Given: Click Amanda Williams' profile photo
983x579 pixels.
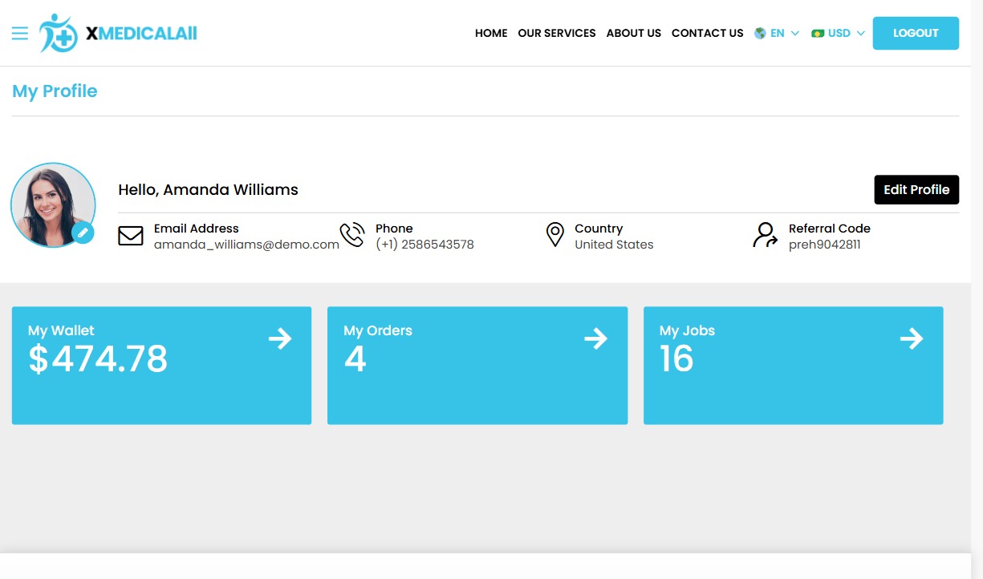Looking at the screenshot, I should 52,204.
